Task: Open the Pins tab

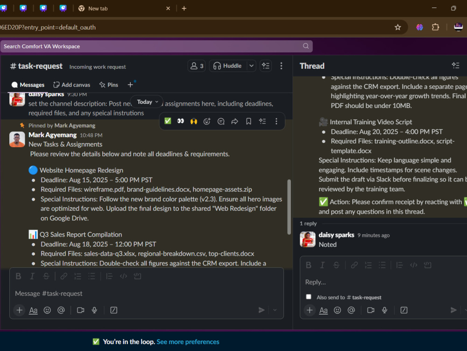Action: (109, 85)
